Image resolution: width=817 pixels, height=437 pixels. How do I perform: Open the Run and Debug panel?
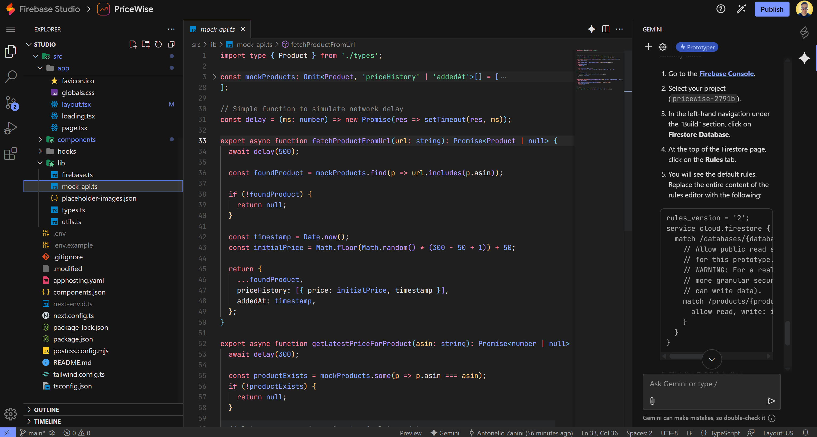tap(10, 128)
